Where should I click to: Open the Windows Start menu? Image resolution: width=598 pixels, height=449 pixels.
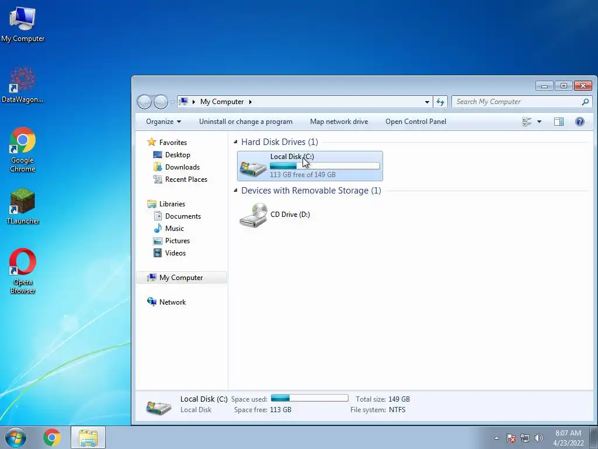click(16, 437)
